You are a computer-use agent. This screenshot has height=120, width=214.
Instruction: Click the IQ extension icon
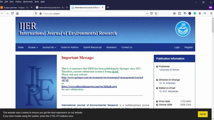click(205, 13)
